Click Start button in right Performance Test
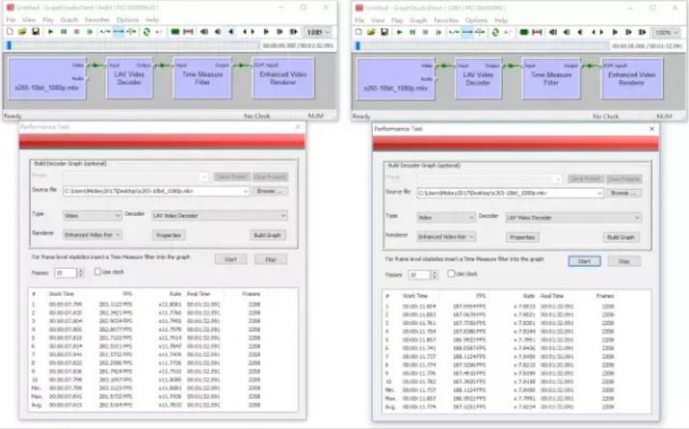 click(x=584, y=261)
